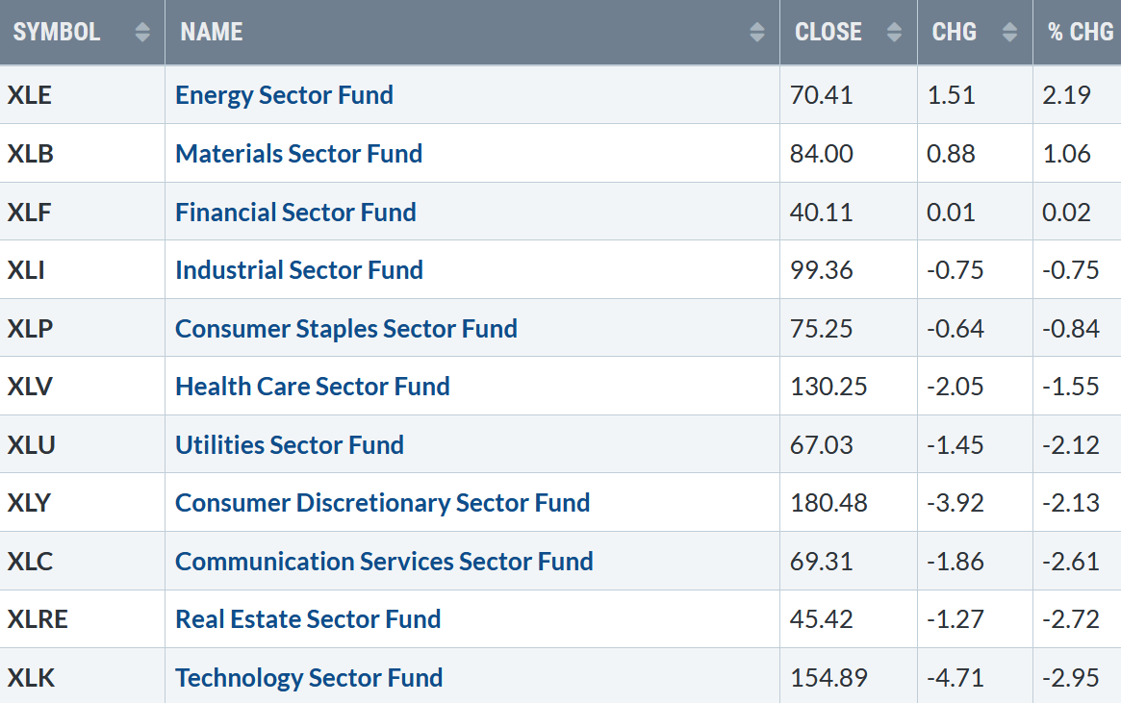Click the 70.41 close price cell
Image resolution: width=1121 pixels, height=703 pixels.
pyautogui.click(x=820, y=95)
